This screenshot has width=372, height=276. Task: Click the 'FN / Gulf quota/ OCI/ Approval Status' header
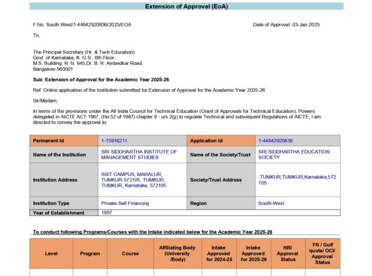tap(323, 254)
